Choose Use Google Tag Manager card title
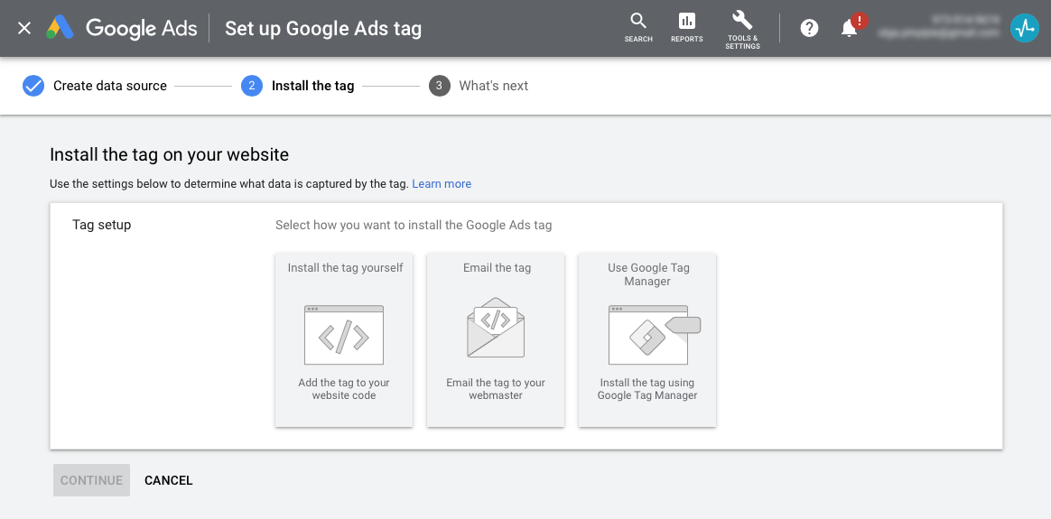This screenshot has height=519, width=1051. coord(648,274)
